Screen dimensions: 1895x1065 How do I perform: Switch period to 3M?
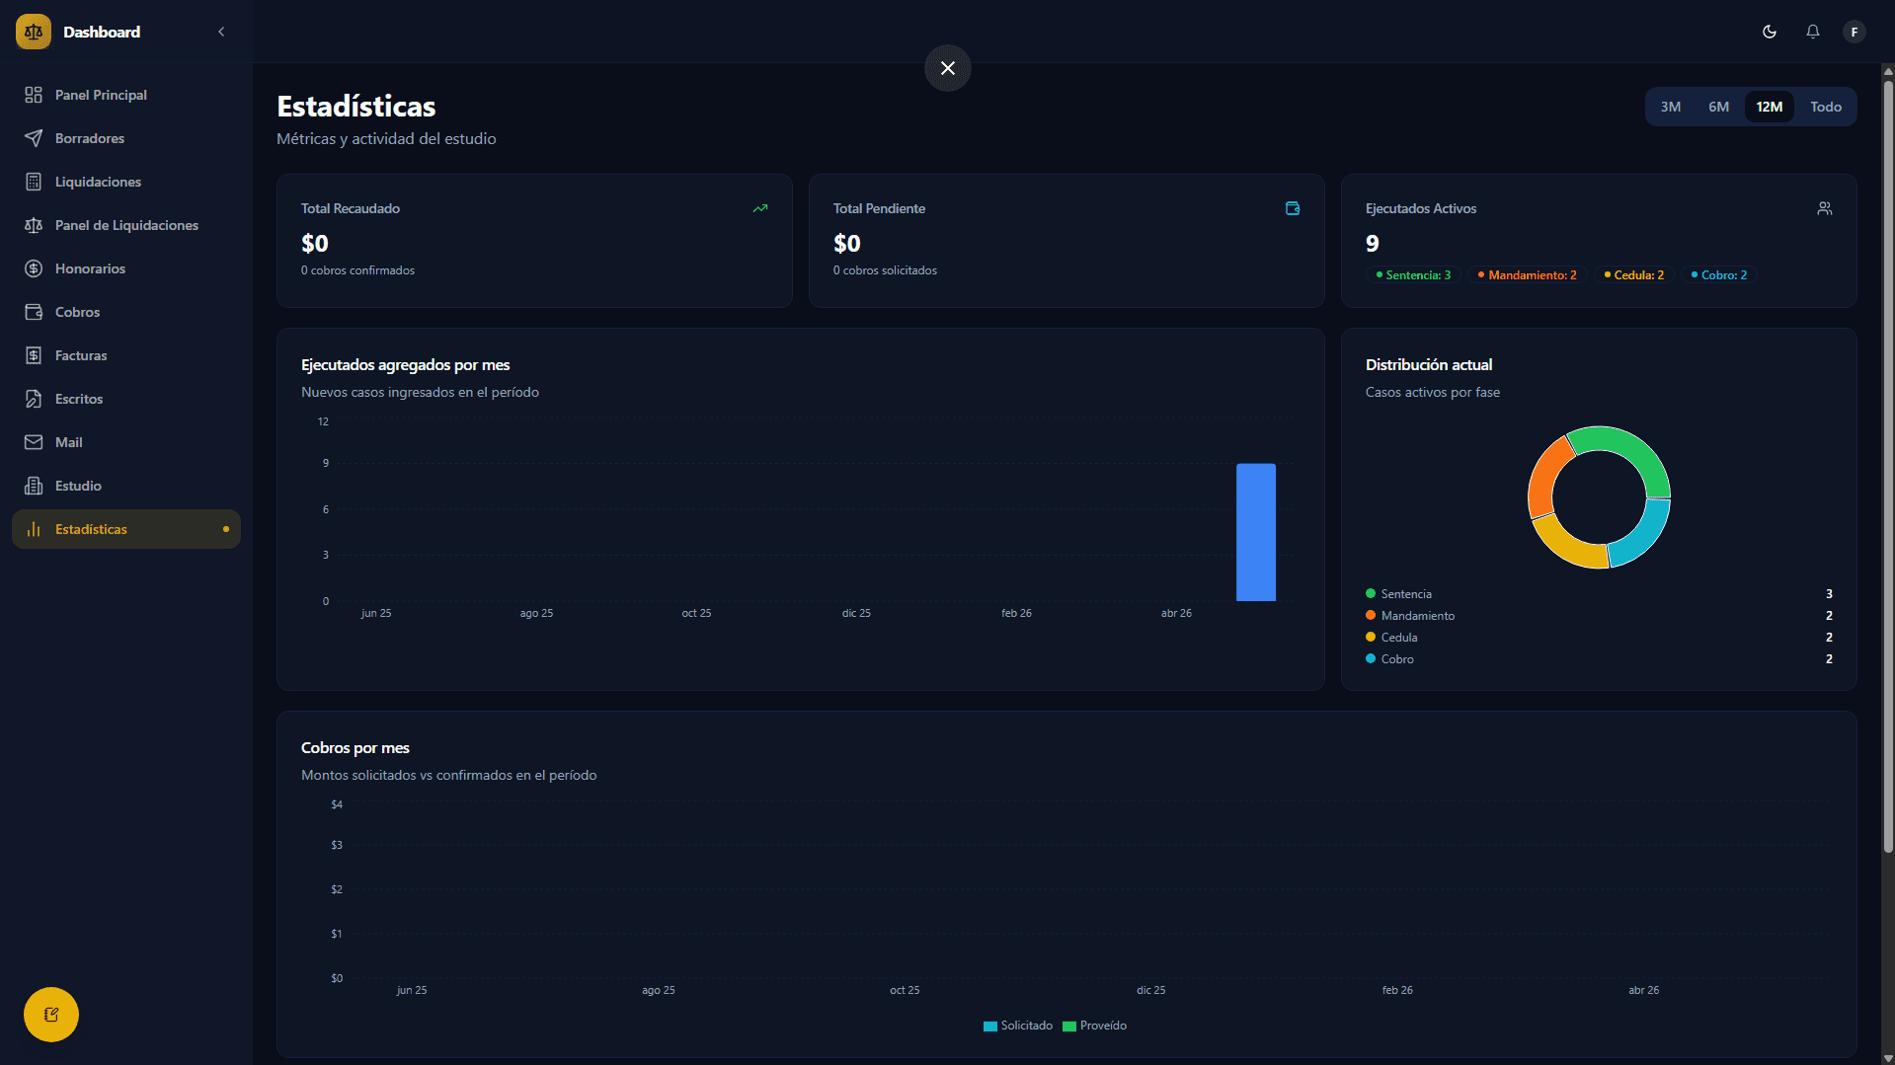pyautogui.click(x=1671, y=107)
